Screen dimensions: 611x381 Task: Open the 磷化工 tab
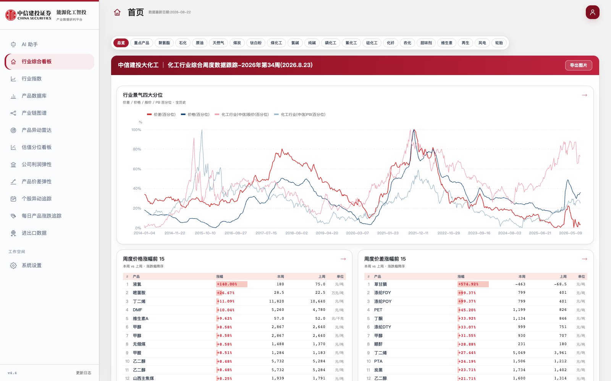point(331,43)
